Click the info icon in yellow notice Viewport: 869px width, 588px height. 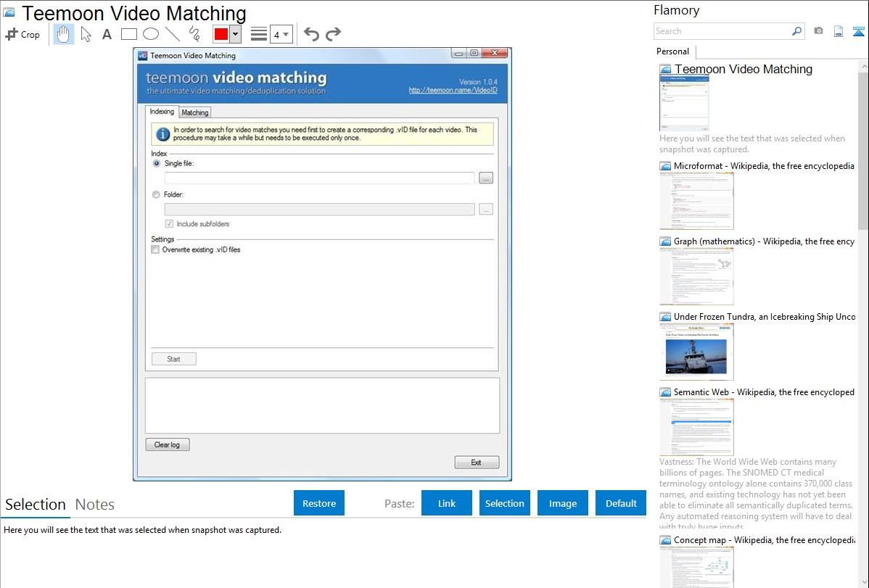[x=163, y=133]
